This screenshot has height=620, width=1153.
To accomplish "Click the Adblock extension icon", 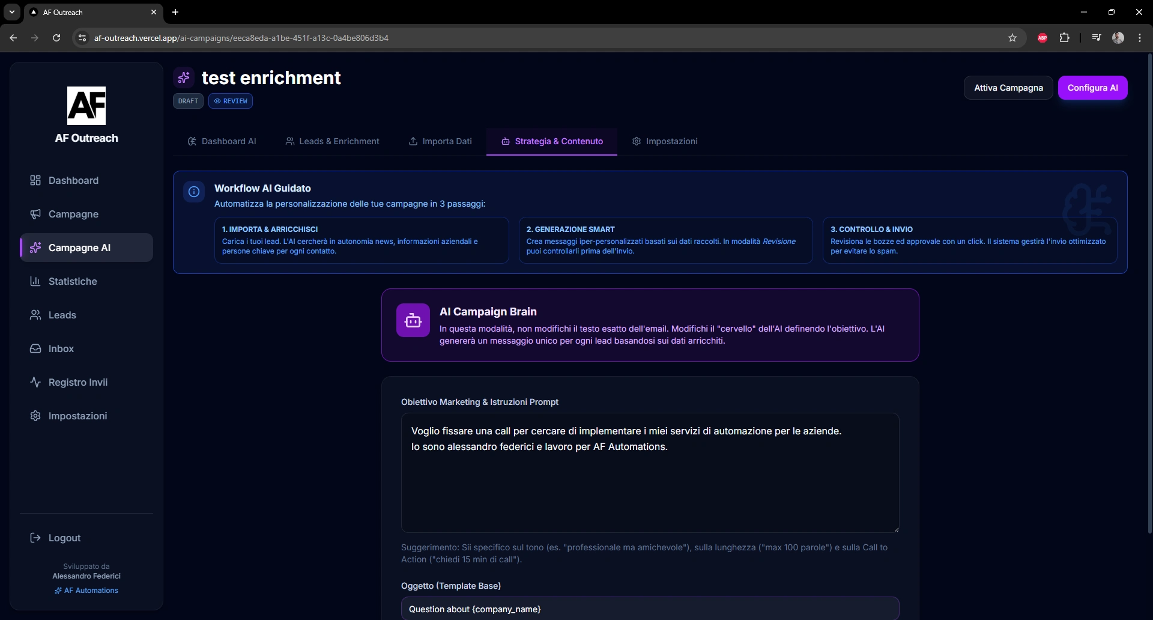I will 1043,38.
